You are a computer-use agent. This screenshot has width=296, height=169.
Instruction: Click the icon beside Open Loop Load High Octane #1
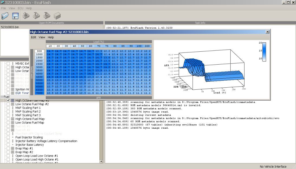(x=13, y=159)
